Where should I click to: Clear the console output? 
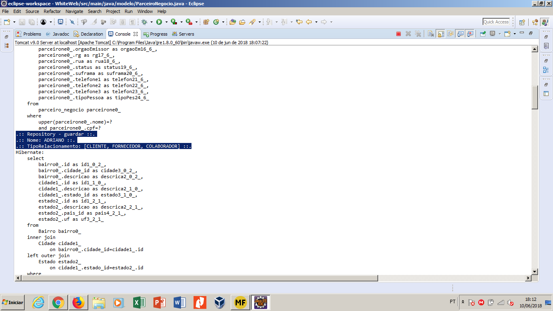431,34
